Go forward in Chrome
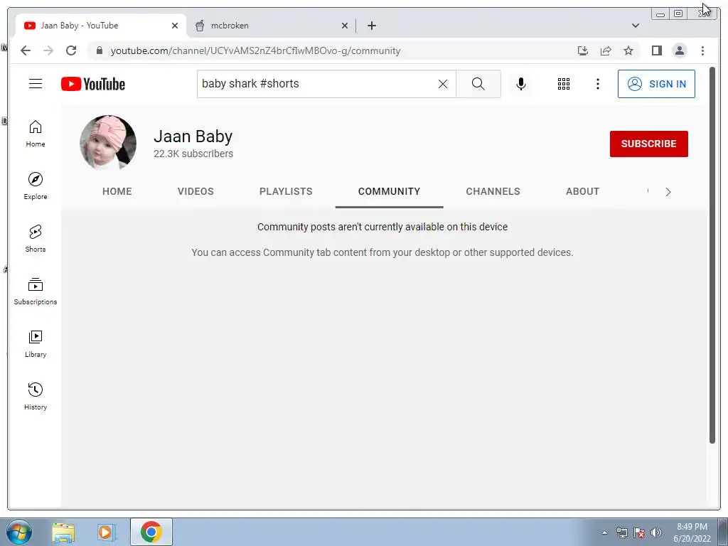 point(48,50)
